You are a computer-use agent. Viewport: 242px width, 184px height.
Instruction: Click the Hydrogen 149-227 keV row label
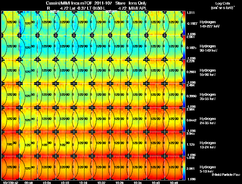pos(209,24)
